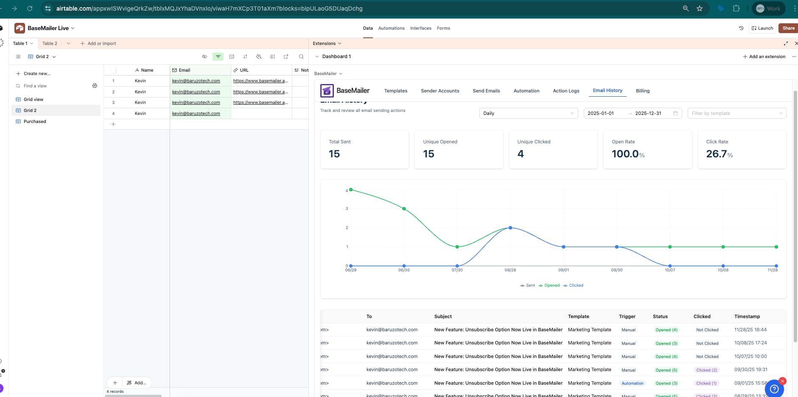798x397 pixels.
Task: Click the sort records icon
Action: 245,56
